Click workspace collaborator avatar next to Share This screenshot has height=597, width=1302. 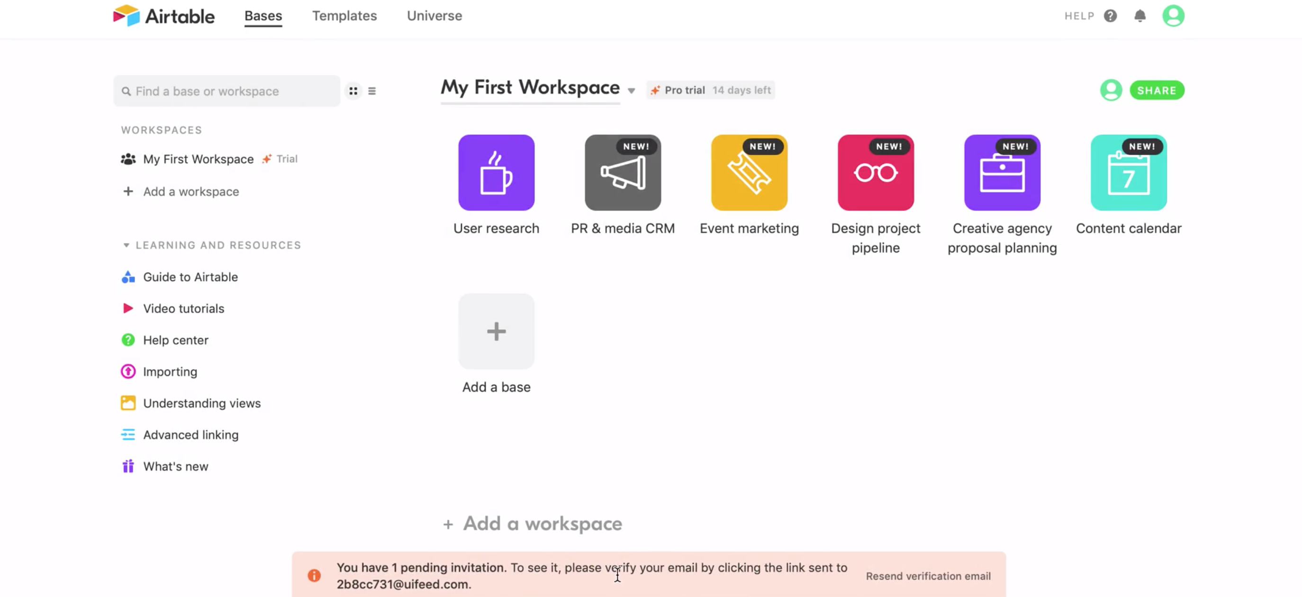pyautogui.click(x=1111, y=90)
